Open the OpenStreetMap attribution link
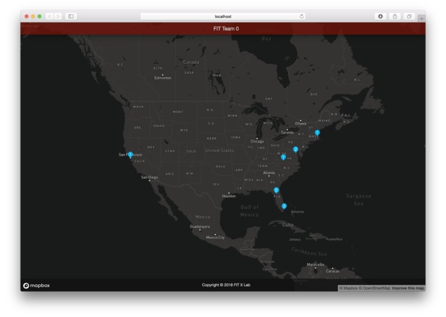 (x=374, y=288)
